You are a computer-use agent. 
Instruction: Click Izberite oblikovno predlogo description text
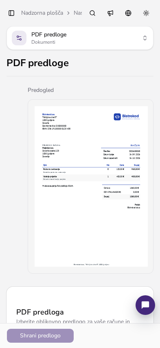[73, 321]
